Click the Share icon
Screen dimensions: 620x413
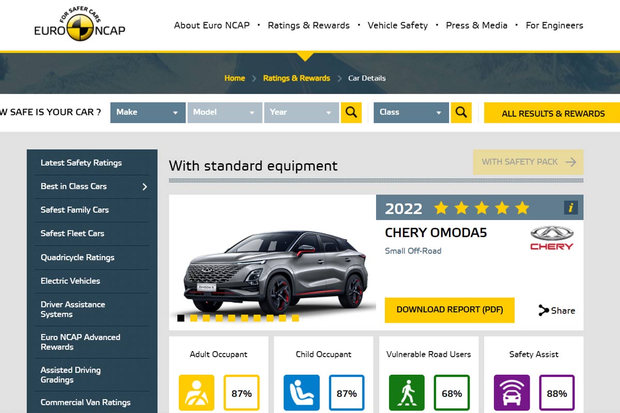544,310
